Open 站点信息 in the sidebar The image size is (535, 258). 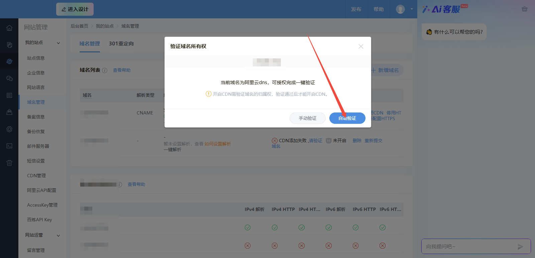click(36, 58)
